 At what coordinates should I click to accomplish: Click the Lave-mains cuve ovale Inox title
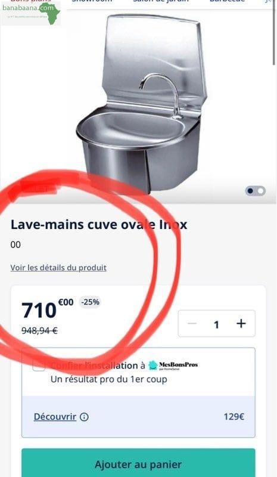click(99, 225)
